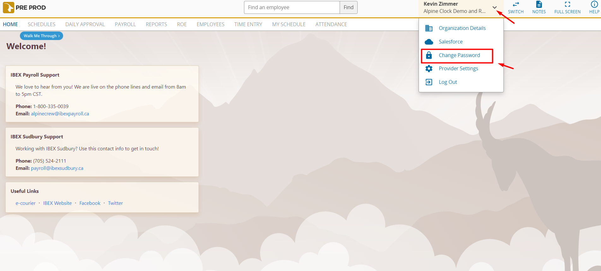Viewport: 601px width, 271px height.
Task: Visit the IBEX Website link
Action: (57, 203)
